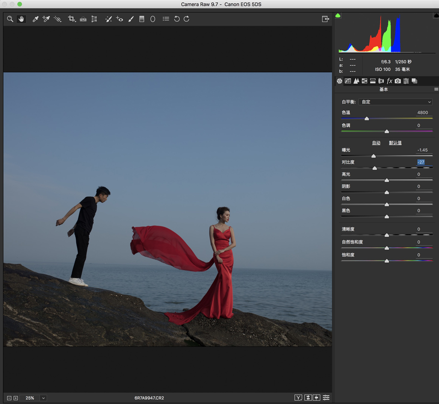The width and height of the screenshot is (439, 404).
Task: Open the fx Effects panel tab
Action: (389, 81)
